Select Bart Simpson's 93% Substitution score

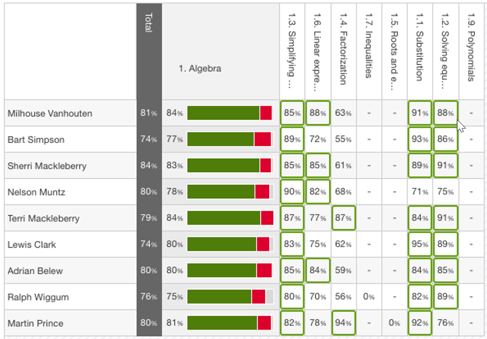(419, 139)
